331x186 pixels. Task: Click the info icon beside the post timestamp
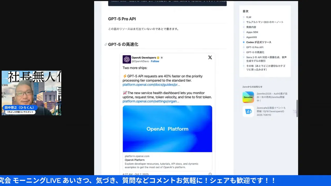point(210,174)
